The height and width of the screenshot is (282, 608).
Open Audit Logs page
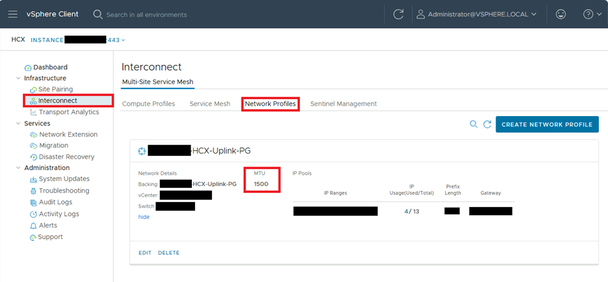pyautogui.click(x=56, y=202)
